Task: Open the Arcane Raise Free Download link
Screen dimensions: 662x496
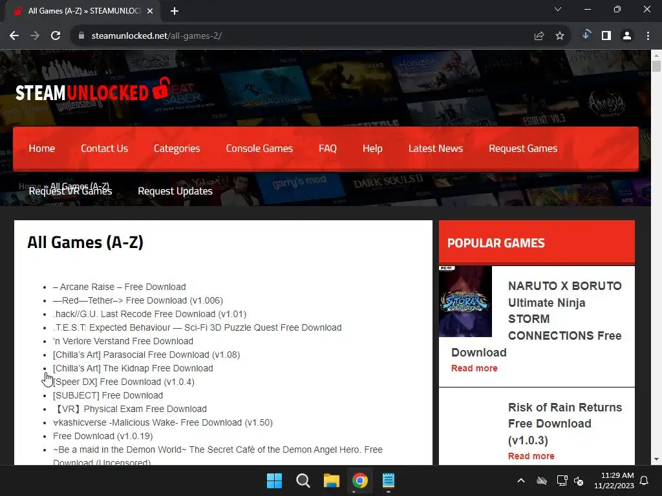Action: tap(120, 287)
